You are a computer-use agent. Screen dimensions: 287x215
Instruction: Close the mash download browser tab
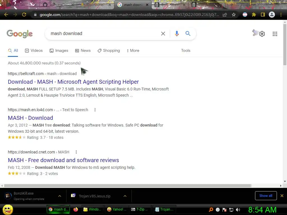pyautogui.click(x=147, y=5)
